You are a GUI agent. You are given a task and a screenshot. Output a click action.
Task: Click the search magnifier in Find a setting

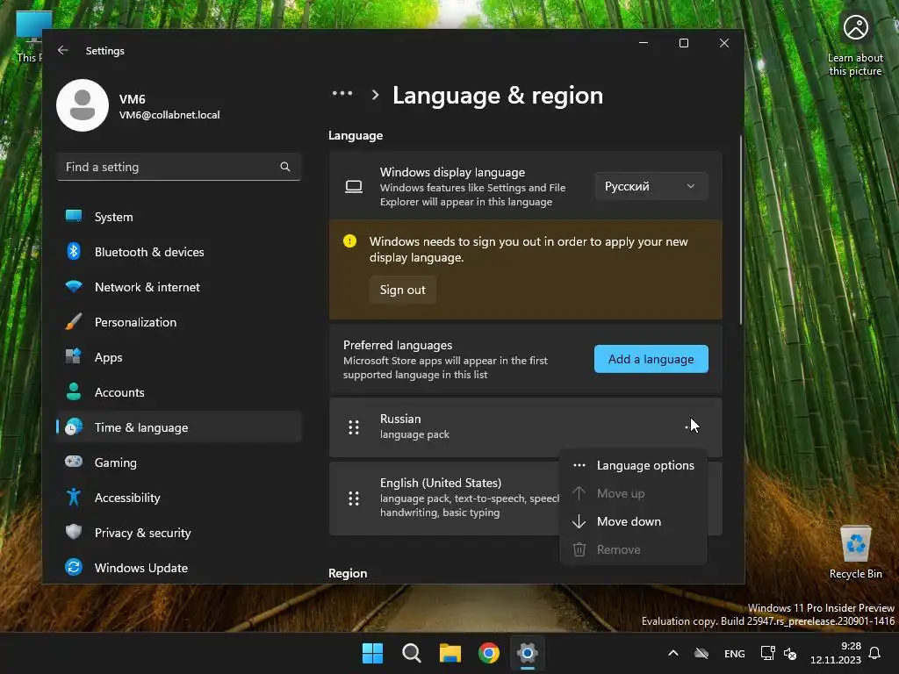(285, 167)
